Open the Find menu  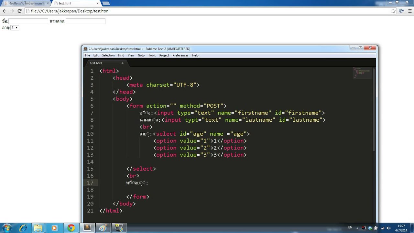pyautogui.click(x=121, y=55)
